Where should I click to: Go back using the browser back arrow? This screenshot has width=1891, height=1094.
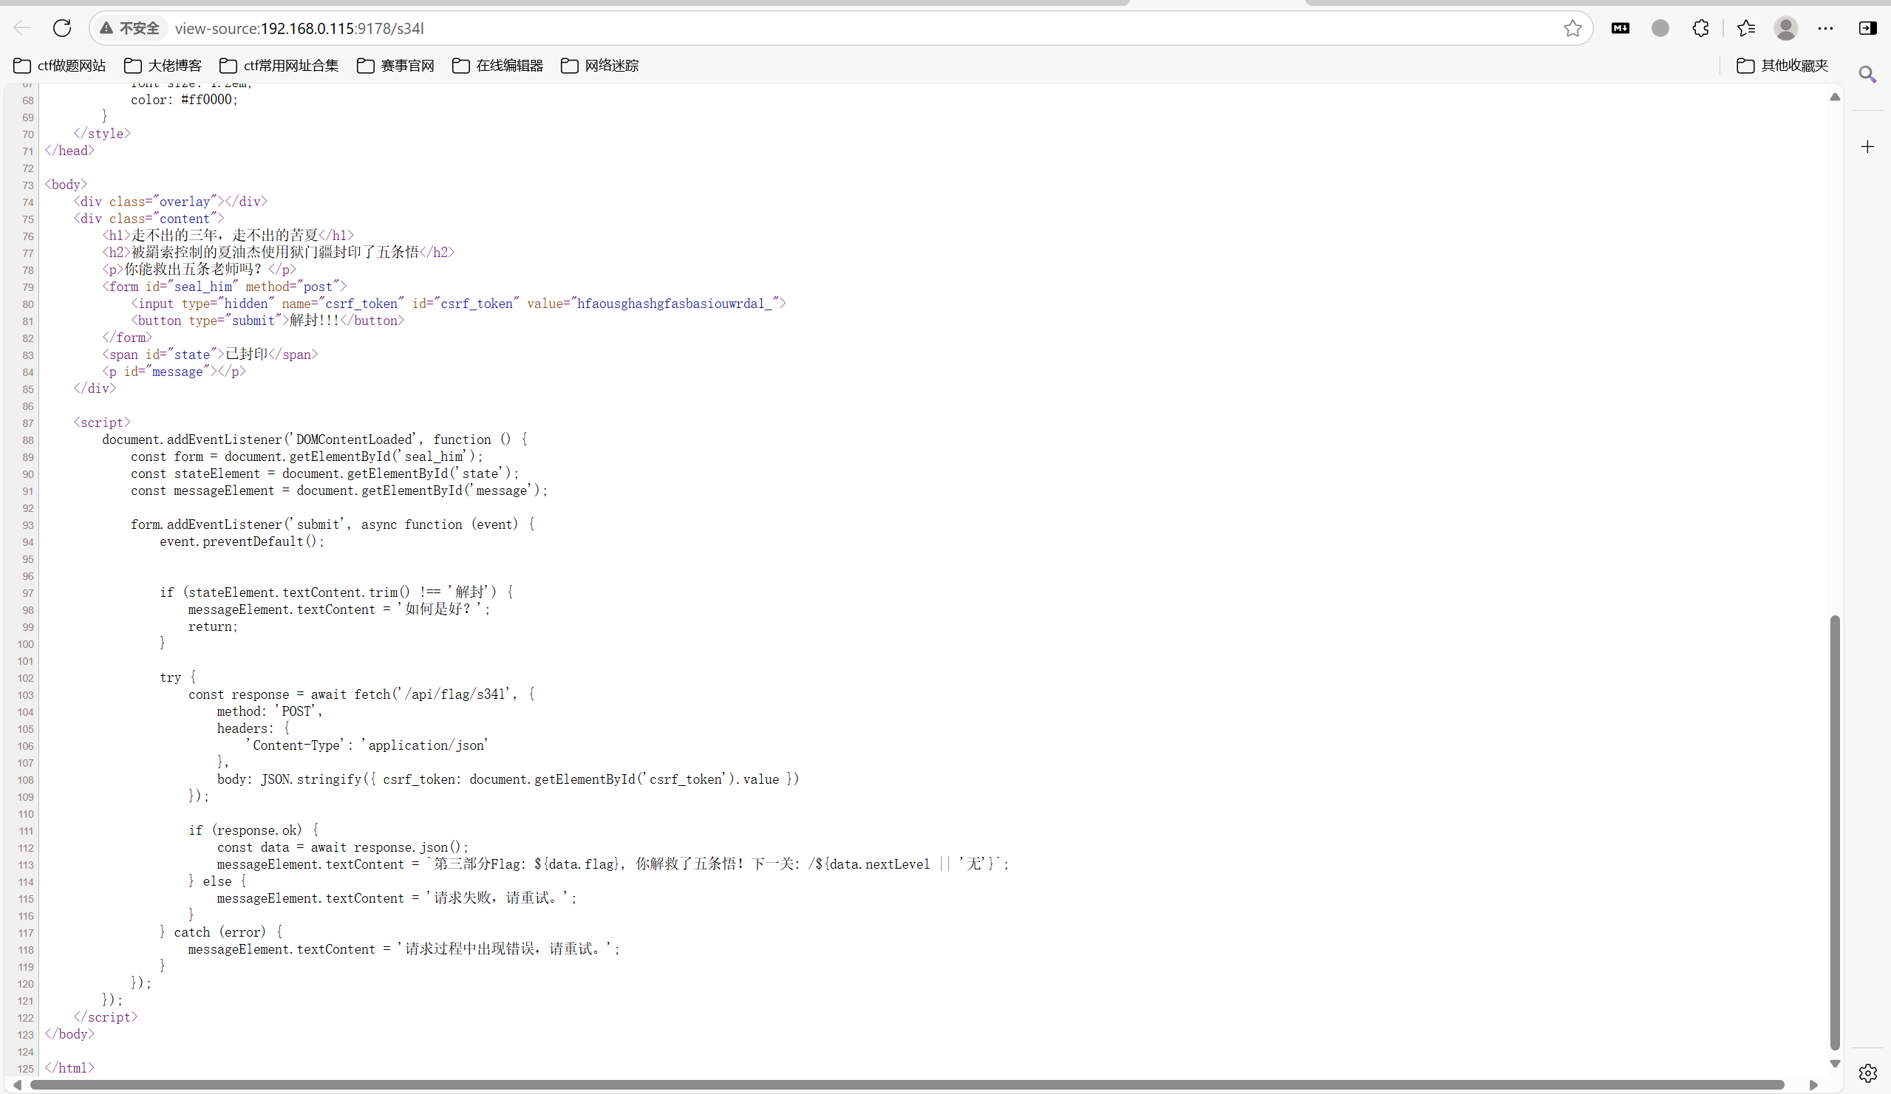pos(22,29)
